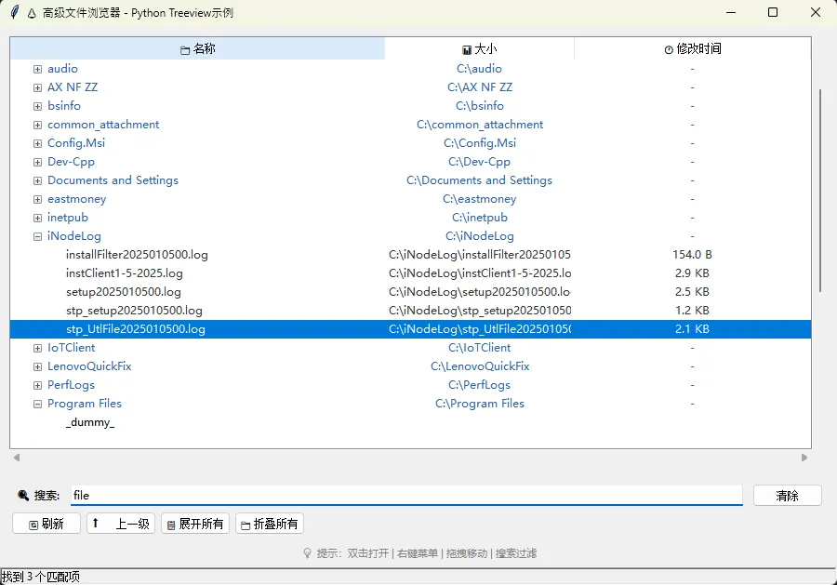This screenshot has width=837, height=585.
Task: Clear the search with the 清除 button
Action: click(787, 496)
